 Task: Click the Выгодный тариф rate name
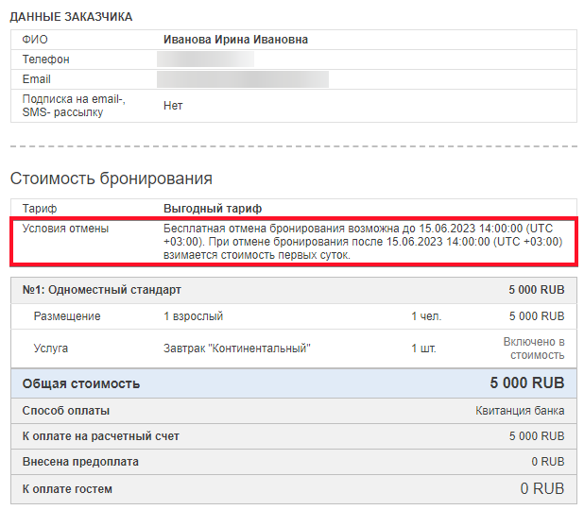213,208
